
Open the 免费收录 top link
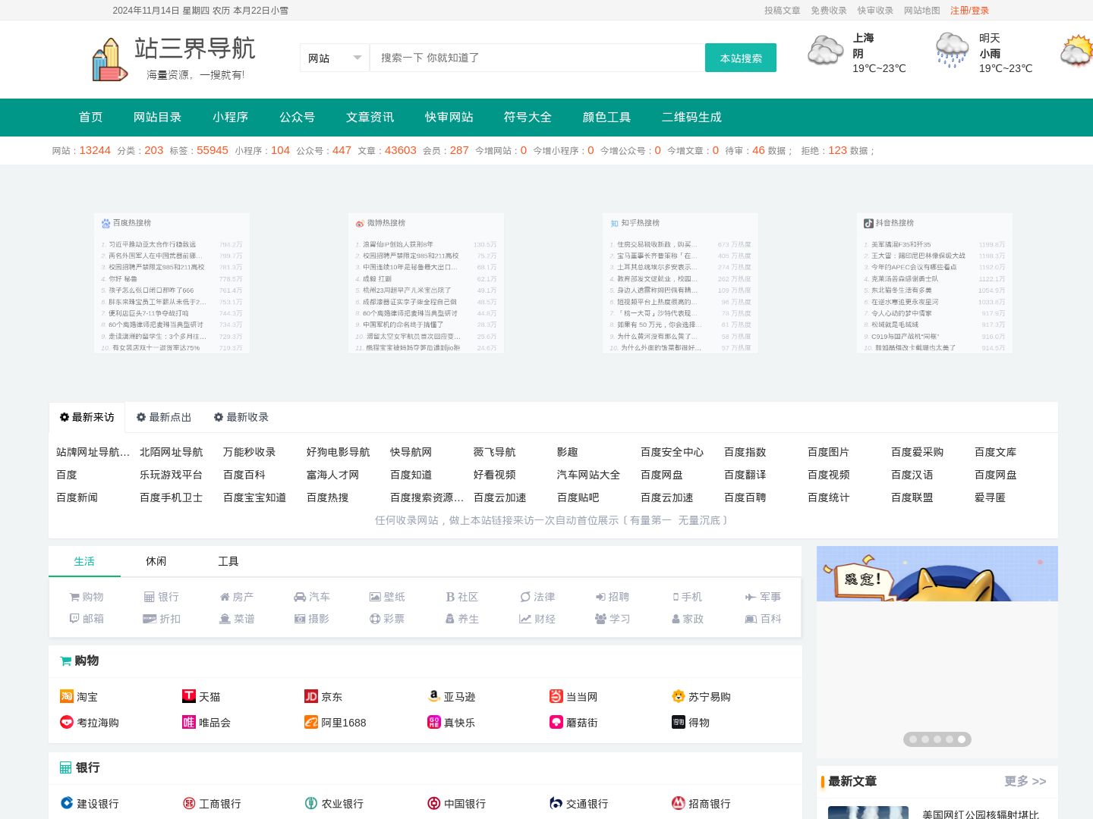829,11
